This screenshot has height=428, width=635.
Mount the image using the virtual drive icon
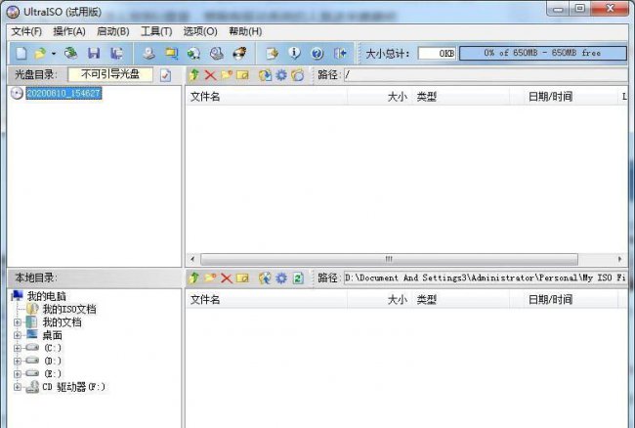click(x=217, y=53)
